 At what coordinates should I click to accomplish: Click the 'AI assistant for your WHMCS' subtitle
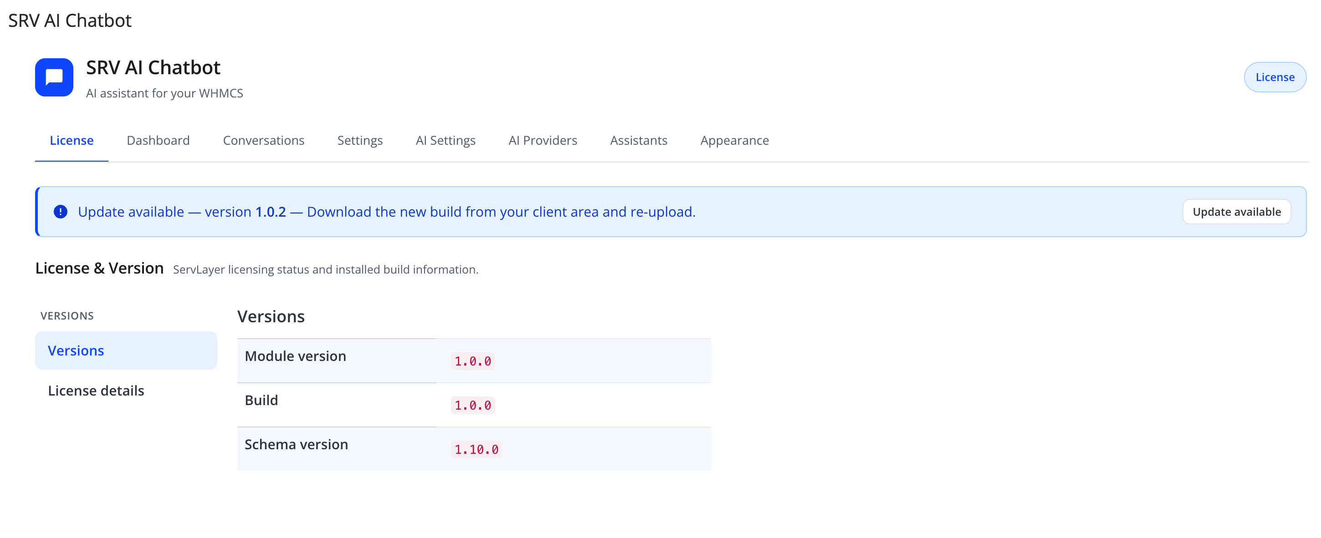point(164,93)
